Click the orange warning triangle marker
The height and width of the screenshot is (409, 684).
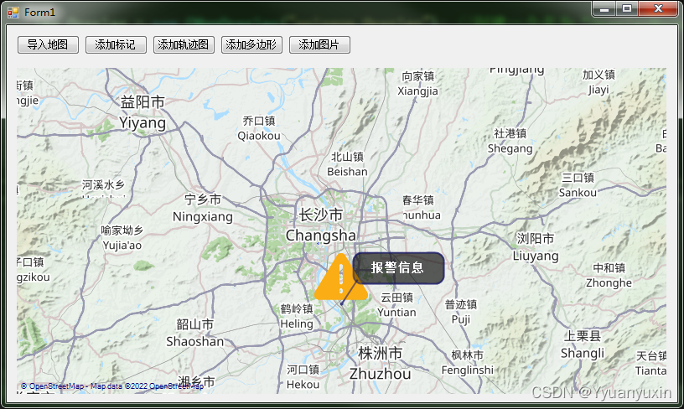[x=340, y=278]
